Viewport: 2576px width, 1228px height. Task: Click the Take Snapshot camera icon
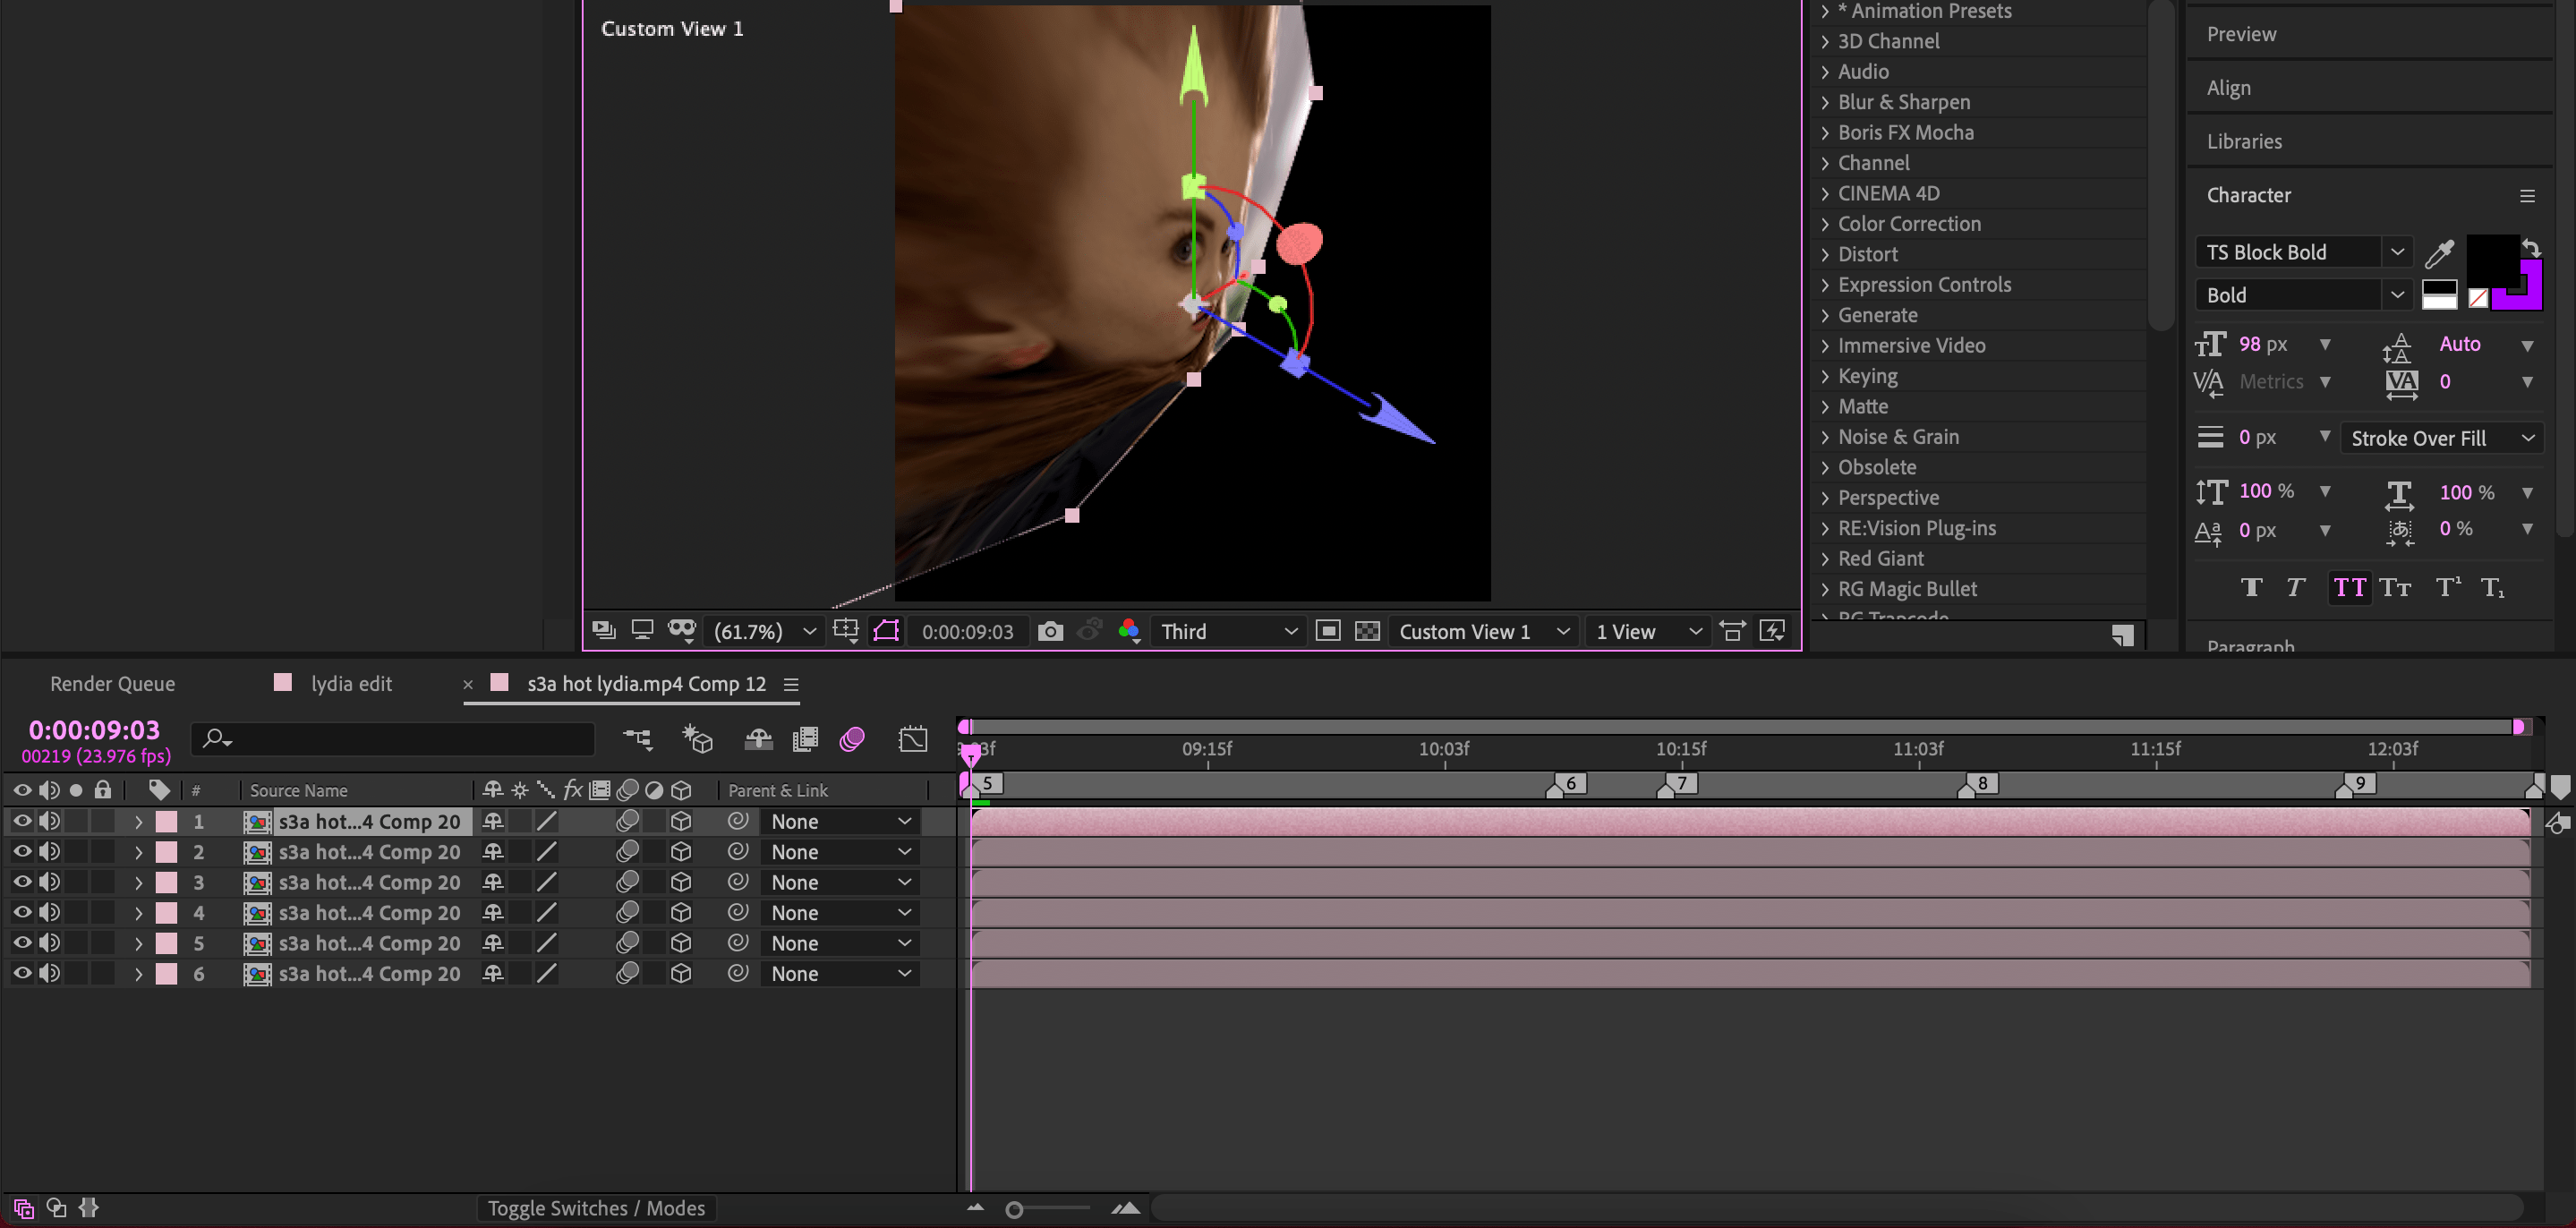pos(1050,631)
